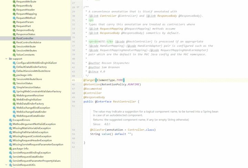Collapse the support folder
Viewport: 248px width, 168px height.
[6, 59]
